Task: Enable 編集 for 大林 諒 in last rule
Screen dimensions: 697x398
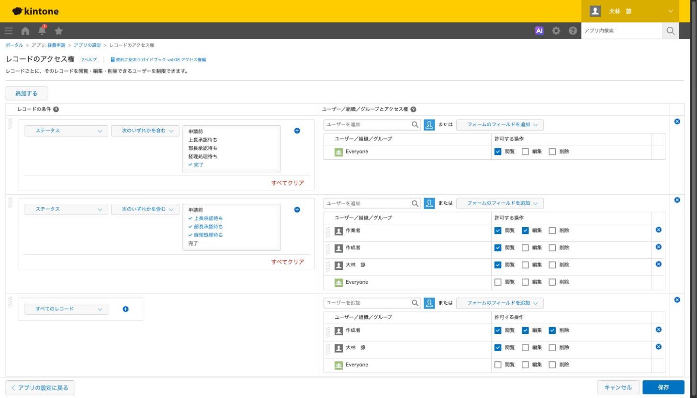Action: click(x=525, y=347)
